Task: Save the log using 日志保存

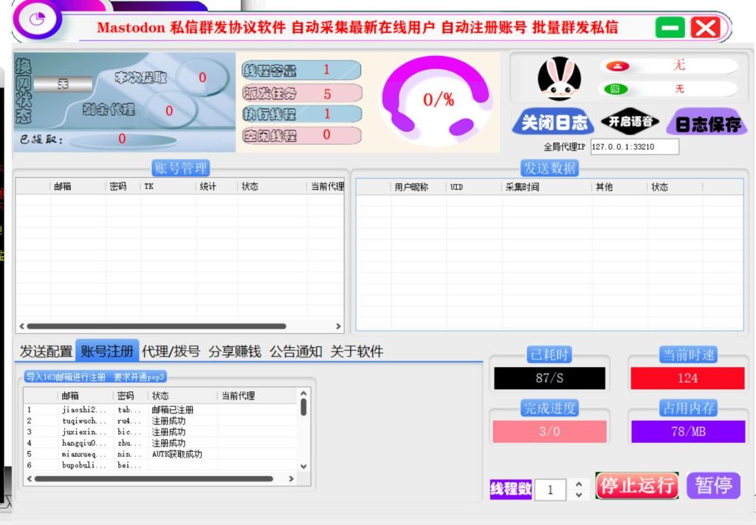Action: tap(707, 124)
